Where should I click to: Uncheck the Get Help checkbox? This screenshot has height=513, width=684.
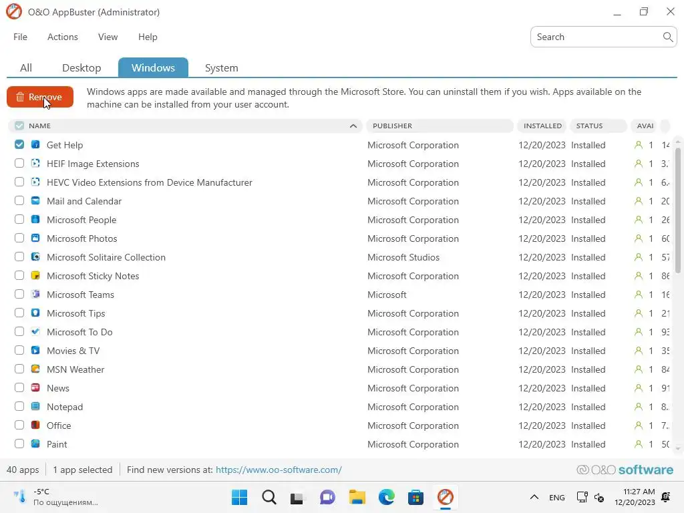coord(19,144)
